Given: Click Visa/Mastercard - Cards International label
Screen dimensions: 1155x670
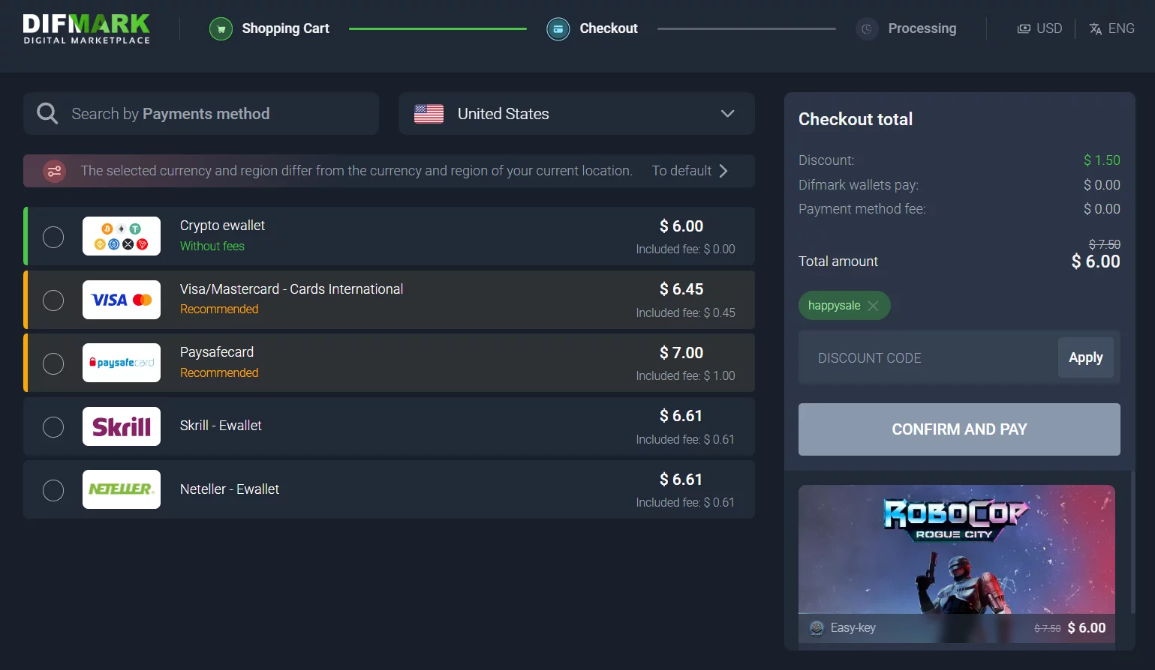Looking at the screenshot, I should (291, 289).
